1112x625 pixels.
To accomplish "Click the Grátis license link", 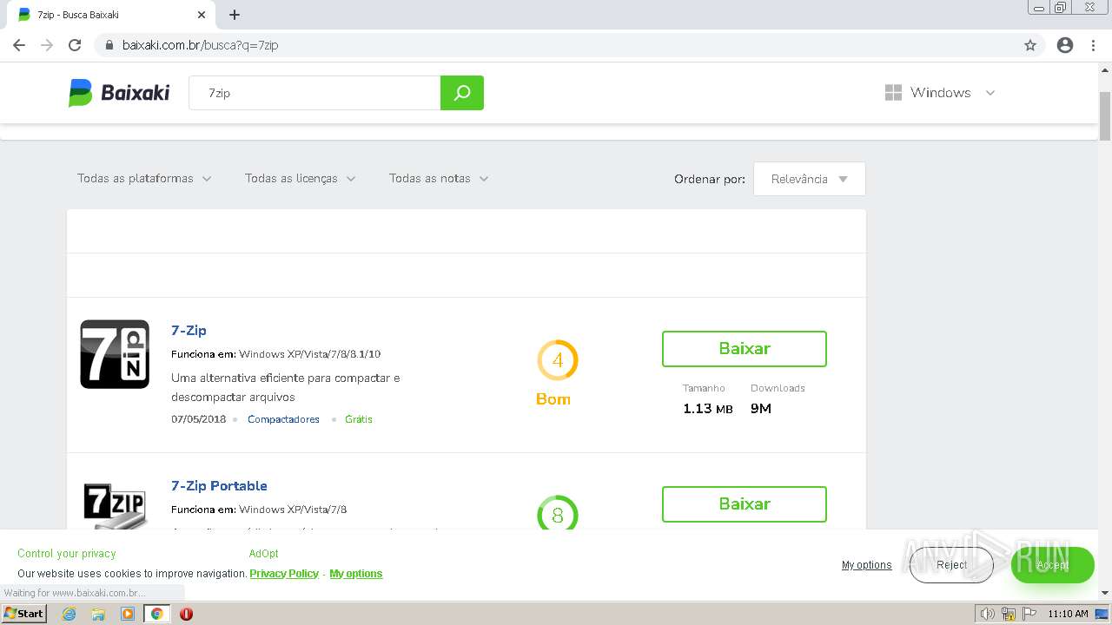I will click(x=359, y=419).
